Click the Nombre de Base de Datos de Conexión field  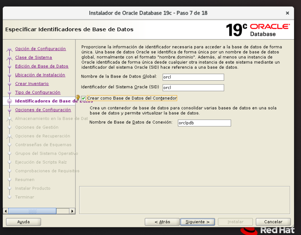click(204, 123)
